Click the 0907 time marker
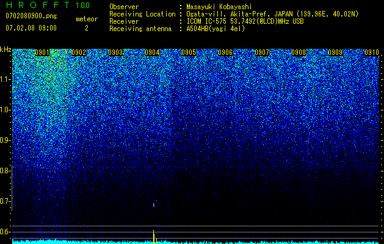 pyautogui.click(x=262, y=52)
